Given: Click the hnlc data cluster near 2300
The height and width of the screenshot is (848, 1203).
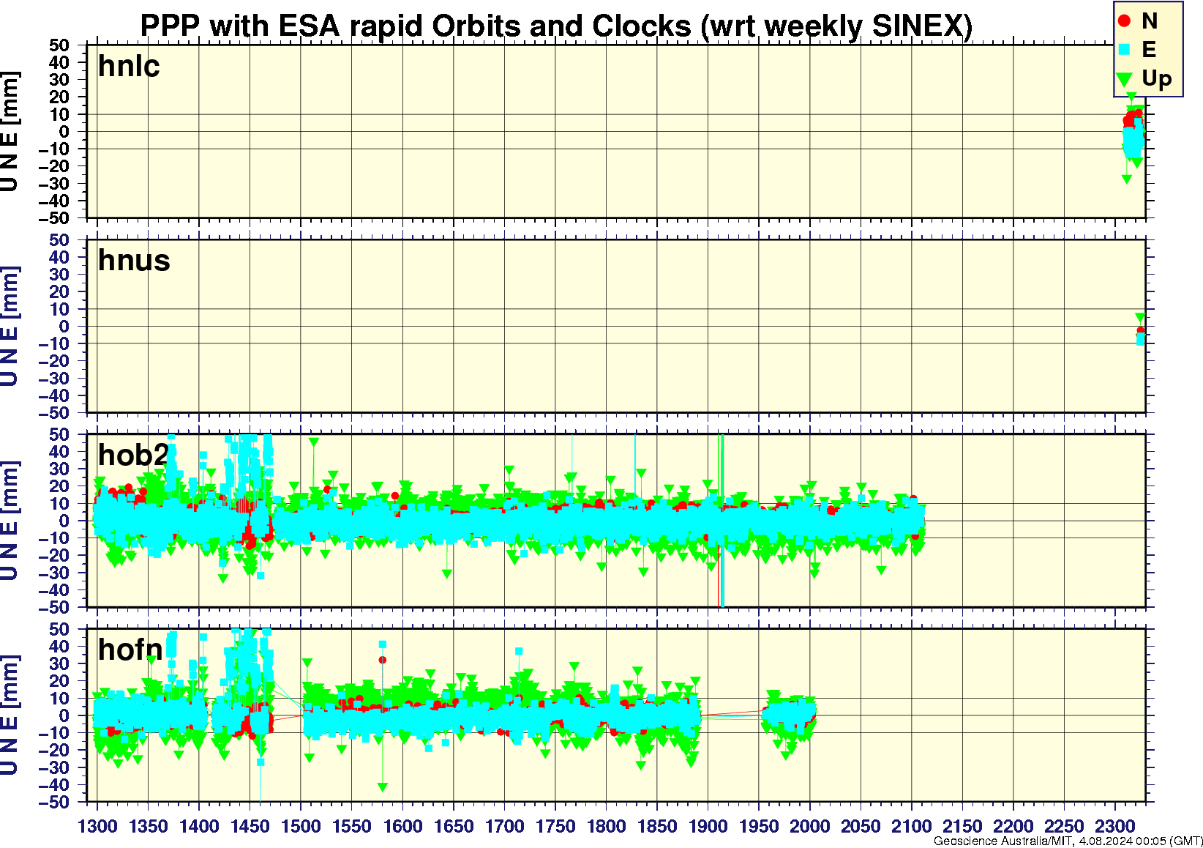Looking at the screenshot, I should (1133, 136).
